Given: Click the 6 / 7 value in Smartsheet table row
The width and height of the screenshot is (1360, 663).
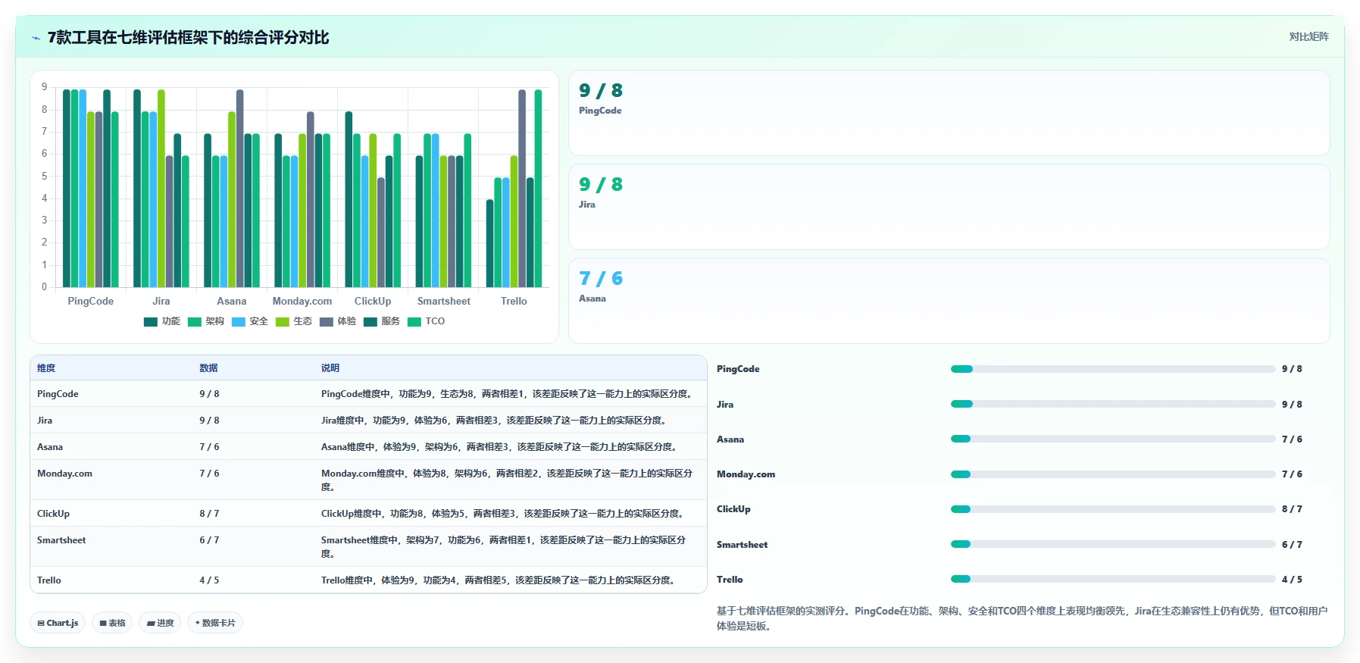Looking at the screenshot, I should 209,540.
